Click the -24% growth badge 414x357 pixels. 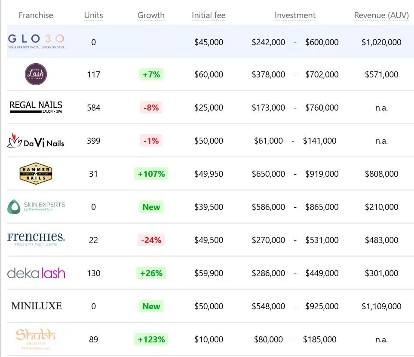point(151,240)
